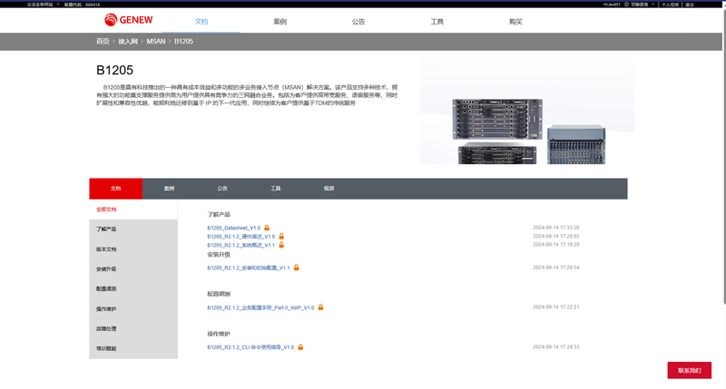Select the 工具 top navigation item
The image size is (726, 389).
click(x=437, y=21)
